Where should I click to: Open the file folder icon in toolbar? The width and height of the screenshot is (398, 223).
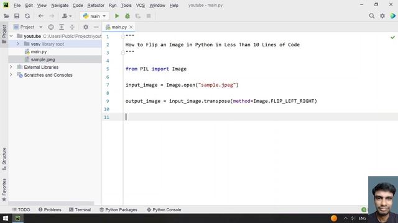pos(6,16)
